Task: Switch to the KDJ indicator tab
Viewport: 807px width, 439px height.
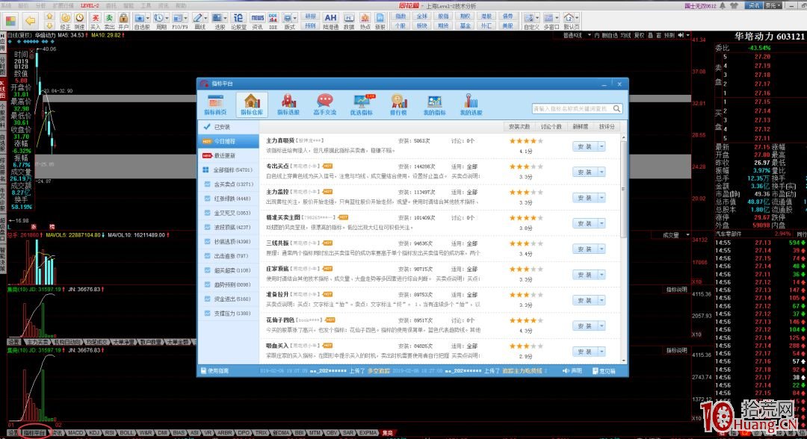Action: pyautogui.click(x=93, y=433)
